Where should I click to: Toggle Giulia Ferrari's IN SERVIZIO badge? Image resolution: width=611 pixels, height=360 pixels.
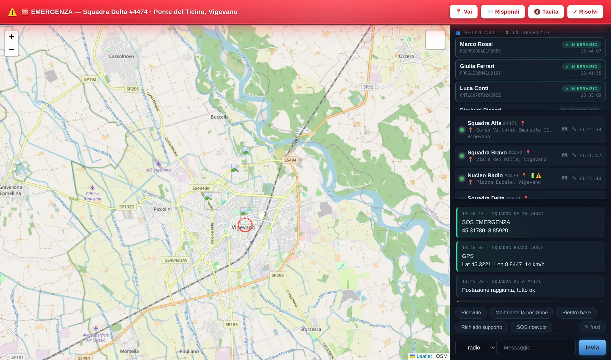click(x=581, y=66)
